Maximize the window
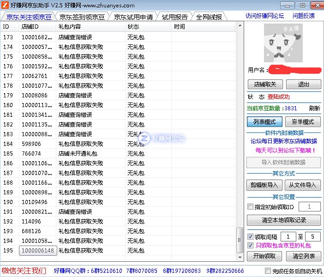This screenshot has height=277, width=324. point(302,6)
